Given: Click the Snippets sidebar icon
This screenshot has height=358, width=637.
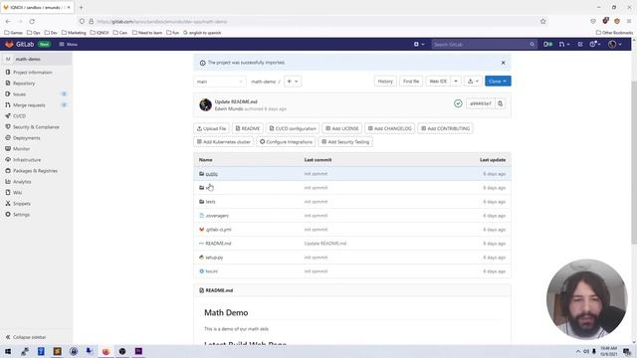Looking at the screenshot, I should coord(8,203).
